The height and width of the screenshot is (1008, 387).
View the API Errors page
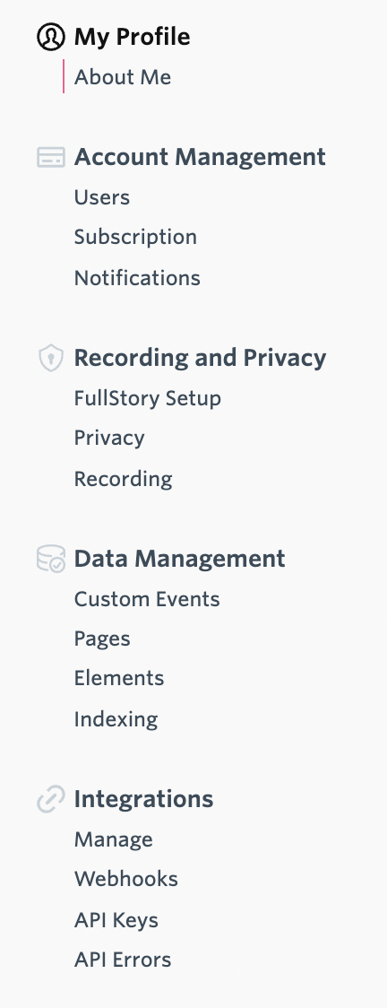pos(124,960)
